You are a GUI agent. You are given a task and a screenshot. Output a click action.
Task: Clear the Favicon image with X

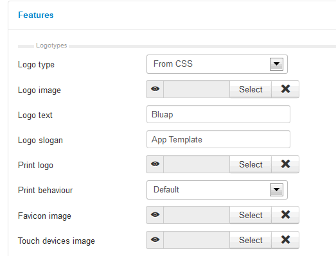(285, 215)
